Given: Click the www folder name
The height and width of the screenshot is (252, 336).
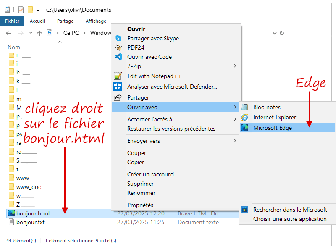Looking at the screenshot, I should [x=23, y=178].
